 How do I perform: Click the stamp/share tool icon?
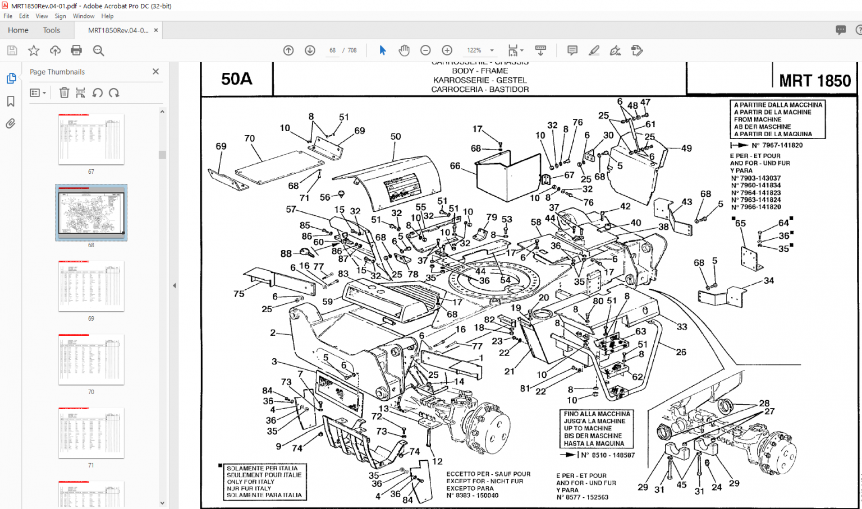pos(636,50)
